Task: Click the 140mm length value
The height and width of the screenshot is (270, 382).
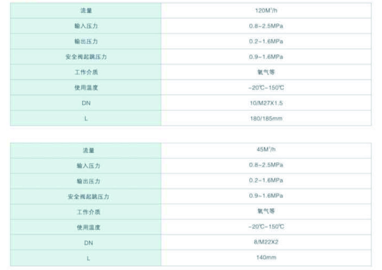Action: click(x=266, y=257)
